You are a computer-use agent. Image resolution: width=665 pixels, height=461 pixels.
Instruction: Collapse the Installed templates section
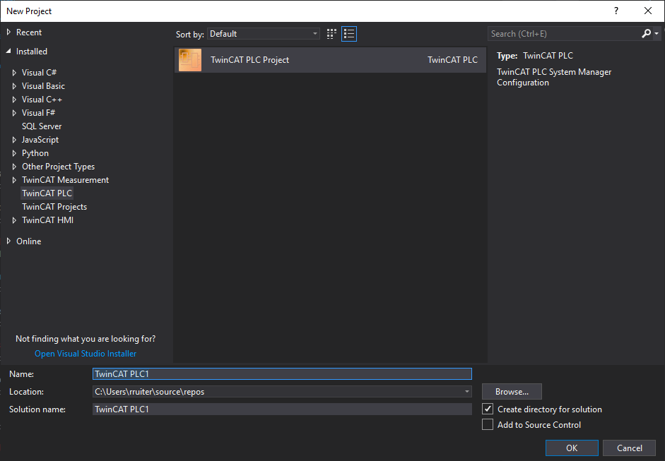tap(8, 52)
